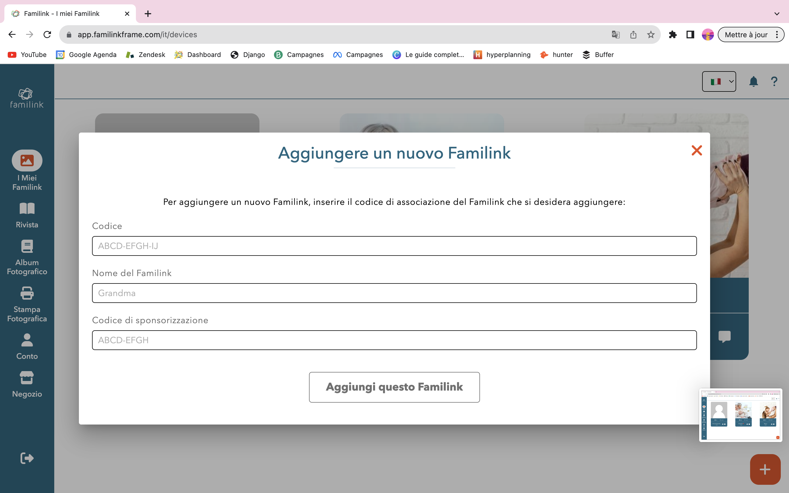Click the help question mark icon
This screenshot has height=493, width=789.
(774, 82)
